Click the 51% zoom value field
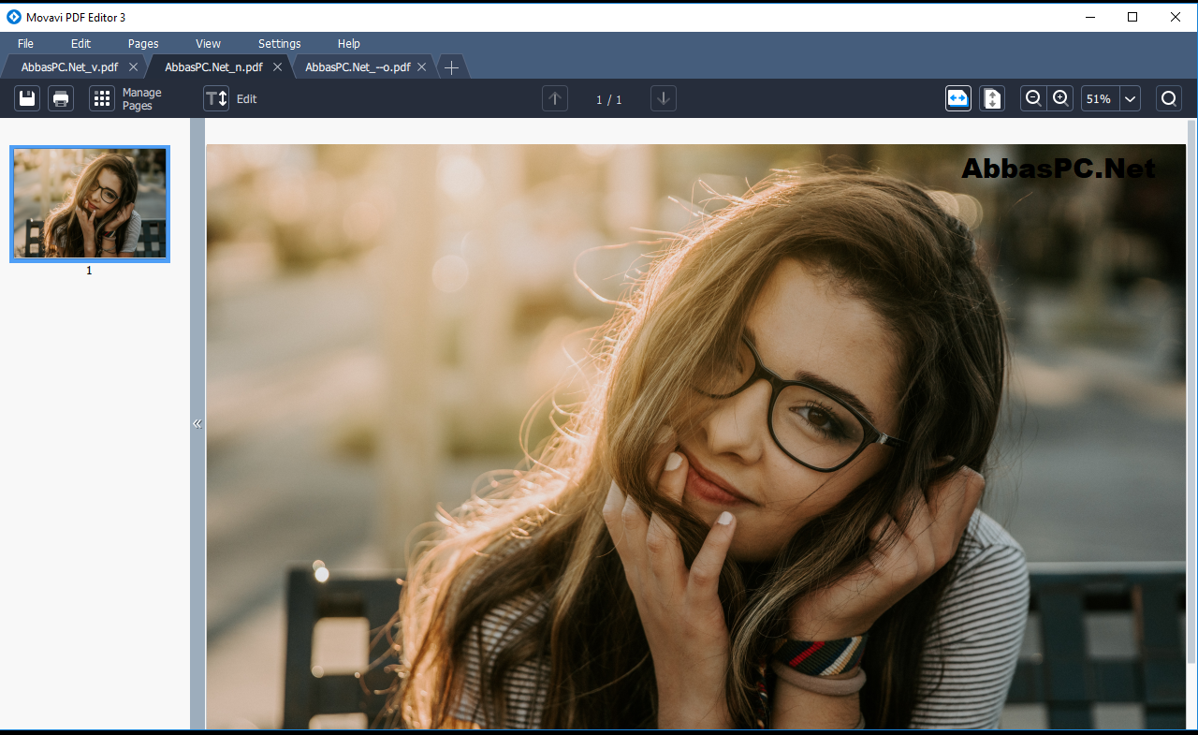 tap(1100, 98)
